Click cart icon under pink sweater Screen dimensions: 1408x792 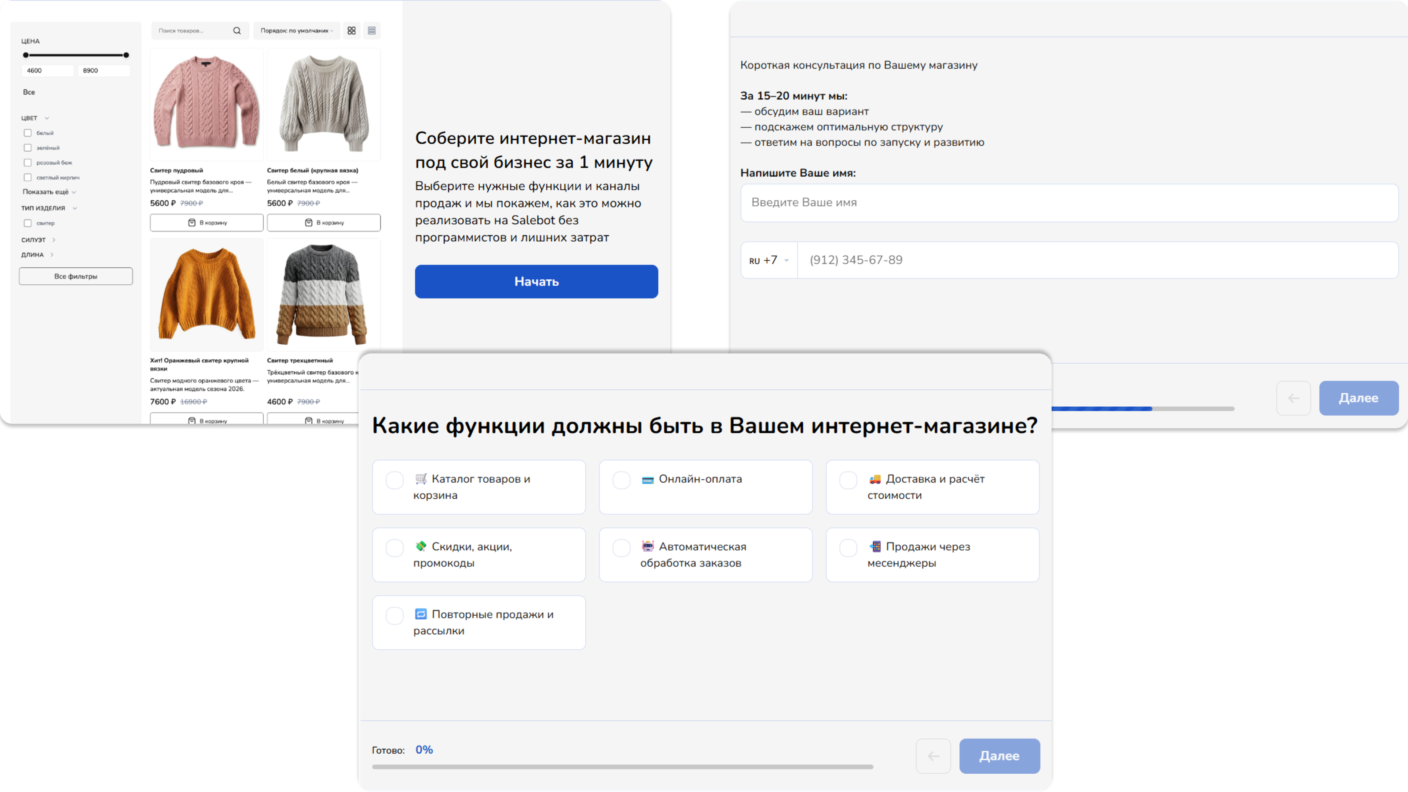192,223
